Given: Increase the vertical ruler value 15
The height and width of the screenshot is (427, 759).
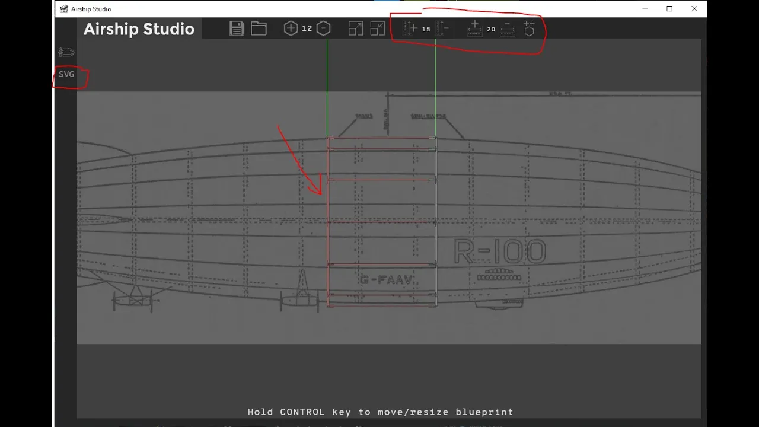Looking at the screenshot, I should pyautogui.click(x=410, y=28).
